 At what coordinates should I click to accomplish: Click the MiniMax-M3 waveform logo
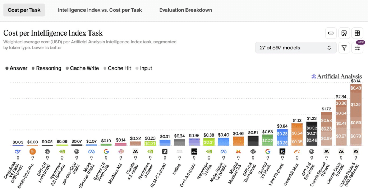tap(121, 152)
